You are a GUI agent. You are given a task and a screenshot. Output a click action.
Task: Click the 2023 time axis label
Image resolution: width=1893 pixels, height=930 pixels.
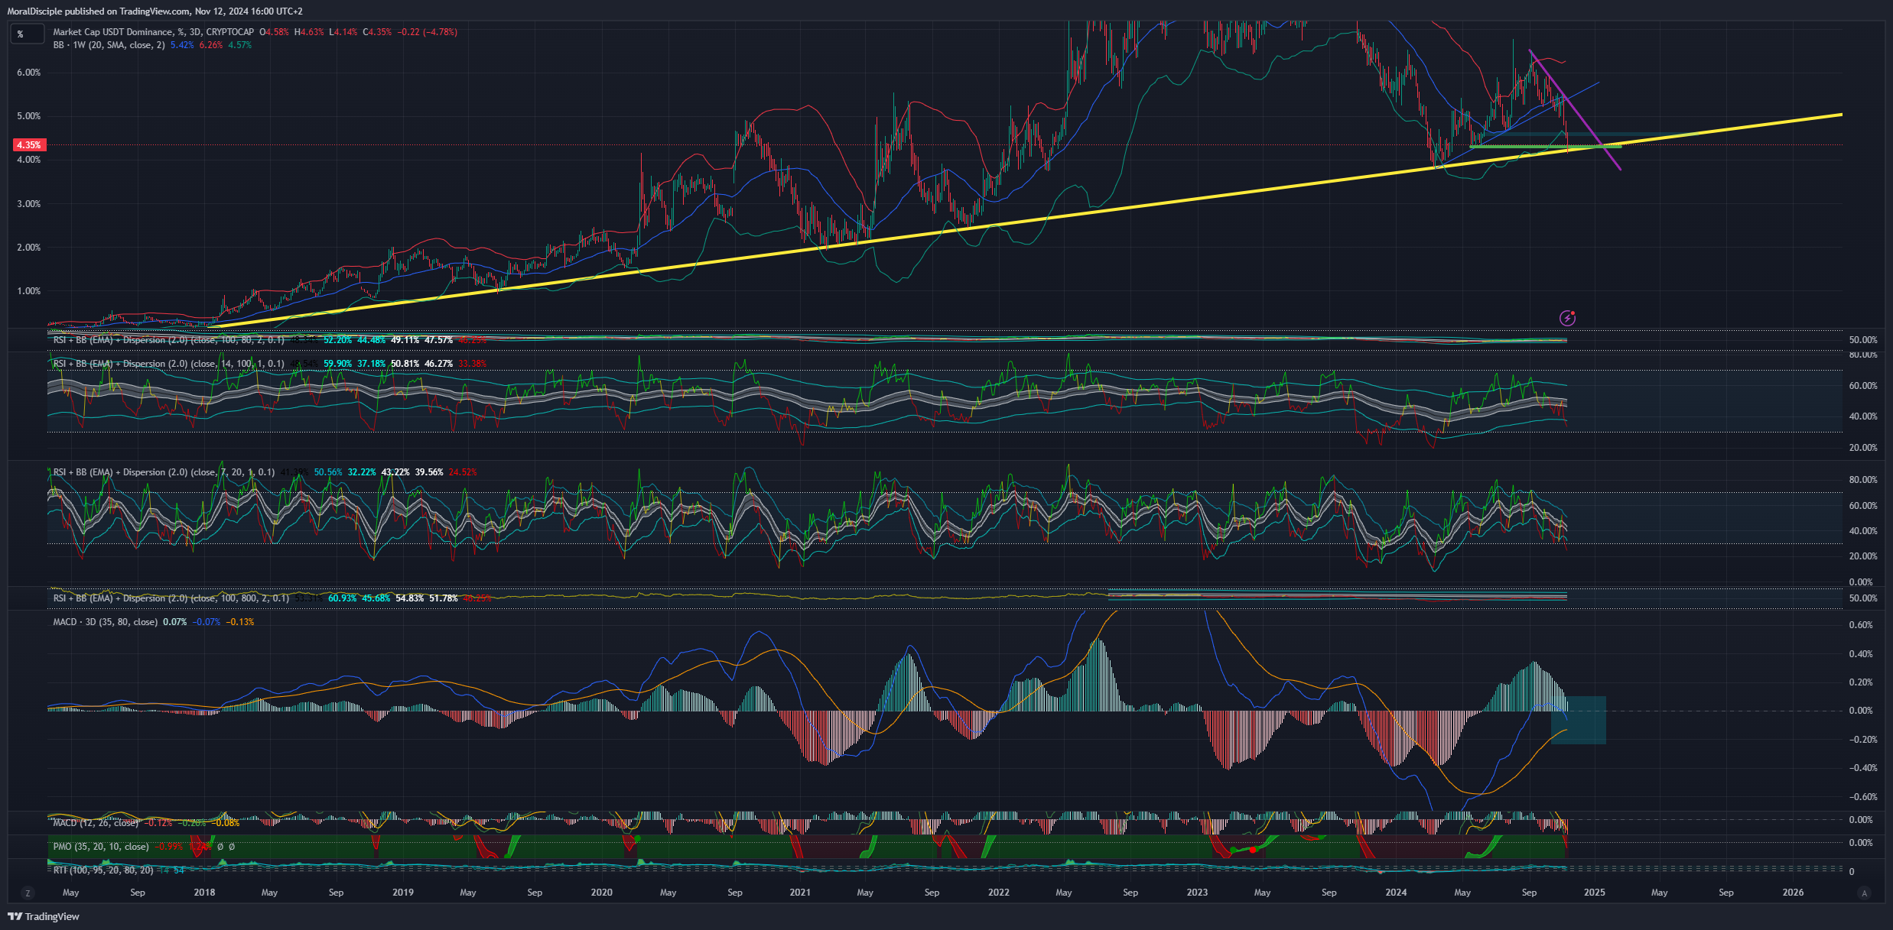pos(1197,893)
